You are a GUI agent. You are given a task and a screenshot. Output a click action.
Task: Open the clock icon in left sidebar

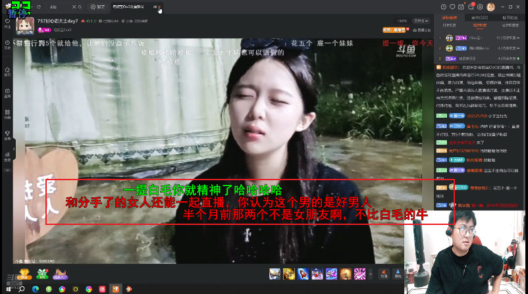(7, 45)
